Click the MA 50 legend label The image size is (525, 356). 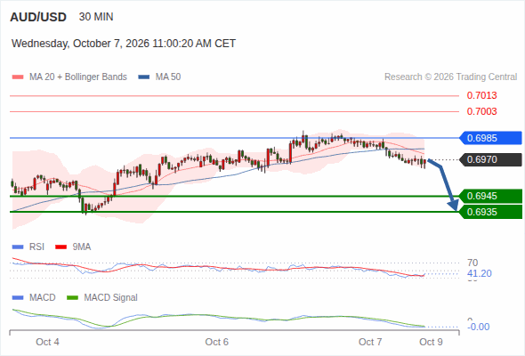[168, 77]
